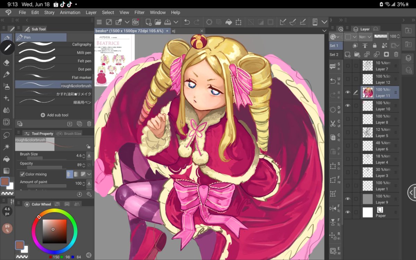
Task: Switch to Brush Size tab
Action: (69, 133)
